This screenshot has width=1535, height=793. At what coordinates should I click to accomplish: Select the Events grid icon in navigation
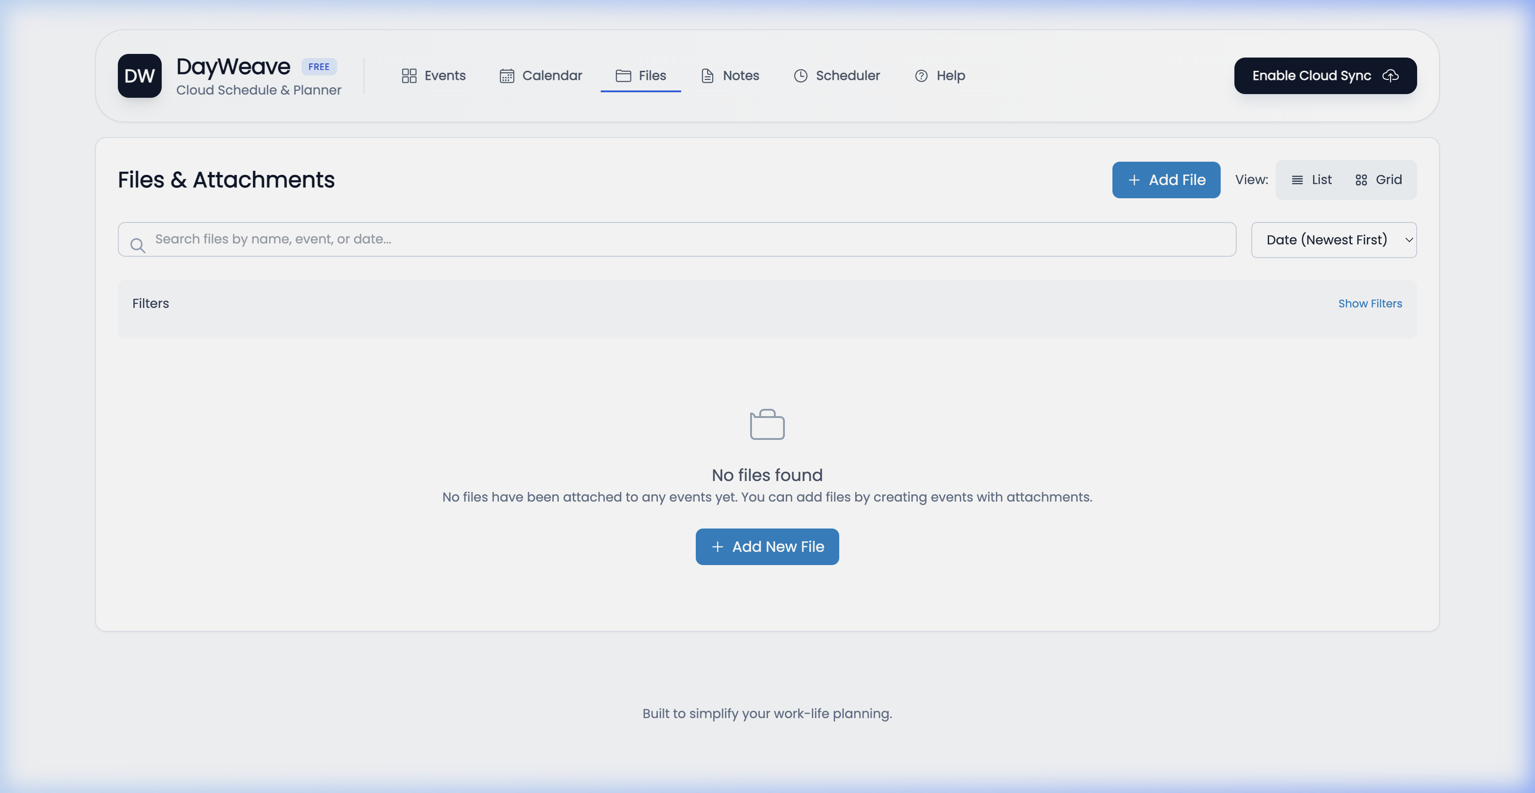(409, 76)
